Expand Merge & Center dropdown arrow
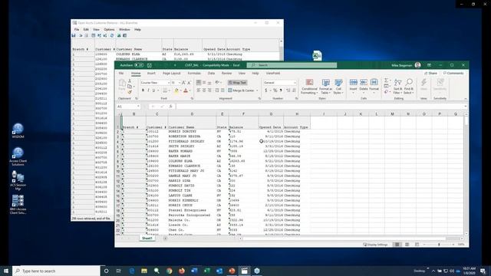Viewport: 491px width, 276px height. coord(257,90)
